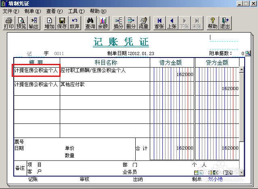Delete an entry line with 删分
Screen dimensions: 258x189
(131, 23)
